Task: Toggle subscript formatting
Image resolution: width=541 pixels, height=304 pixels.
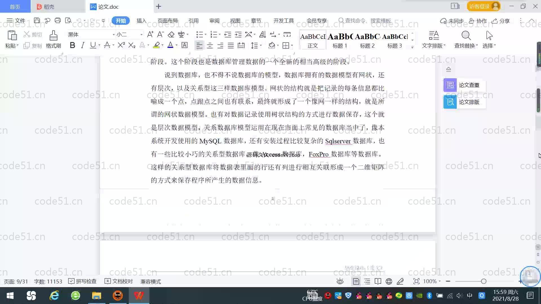Action: pyautogui.click(x=132, y=45)
